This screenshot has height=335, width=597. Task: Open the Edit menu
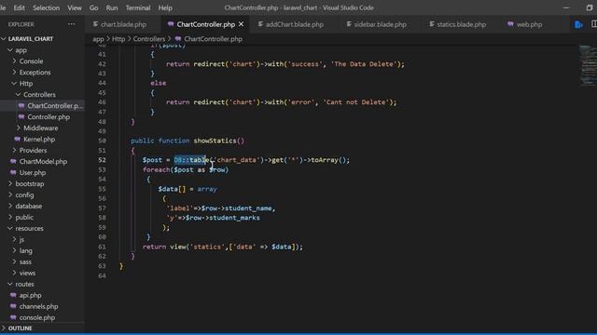[x=19, y=7]
